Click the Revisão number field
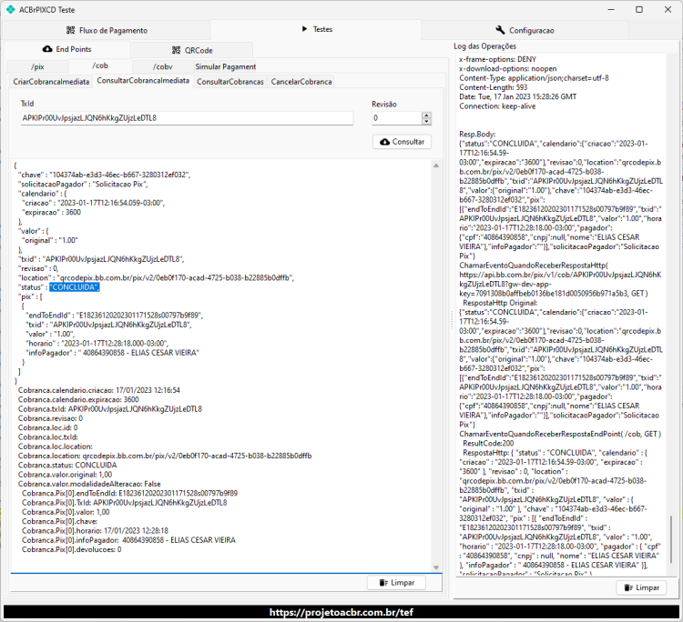Viewport: 683px width, 622px height. [x=396, y=118]
